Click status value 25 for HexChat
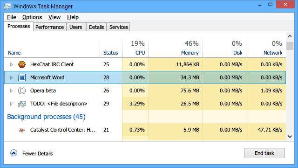Image resolution: width=298 pixels, height=168 pixels. pos(106,64)
